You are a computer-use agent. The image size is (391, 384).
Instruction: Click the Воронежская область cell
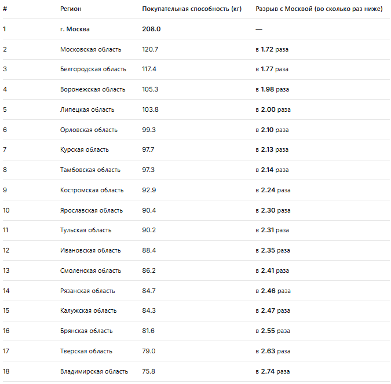coord(93,89)
